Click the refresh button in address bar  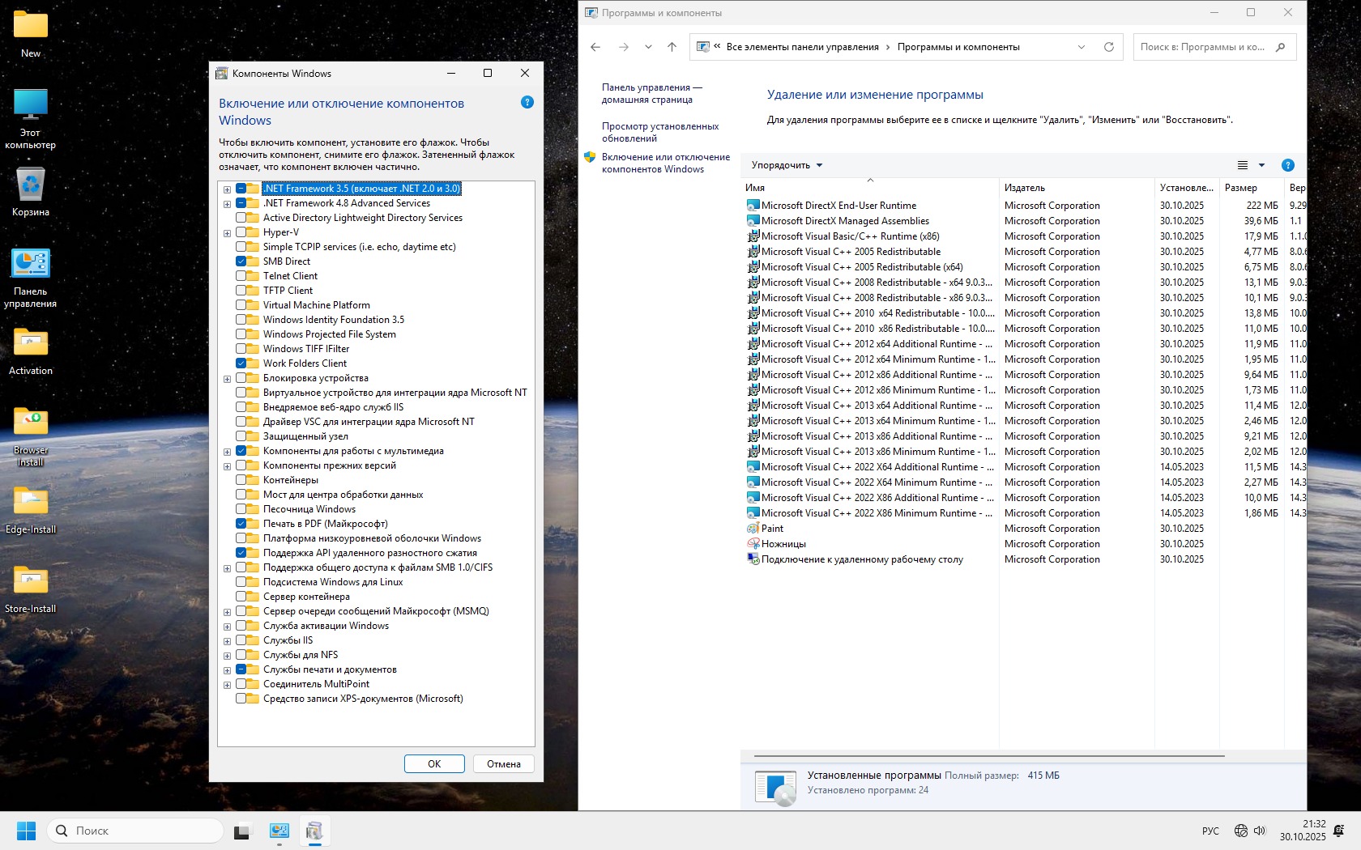tap(1108, 47)
